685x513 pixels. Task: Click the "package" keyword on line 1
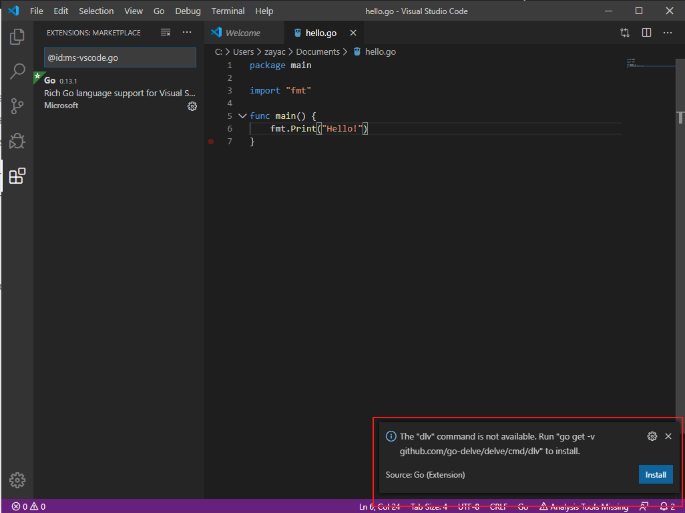[267, 65]
